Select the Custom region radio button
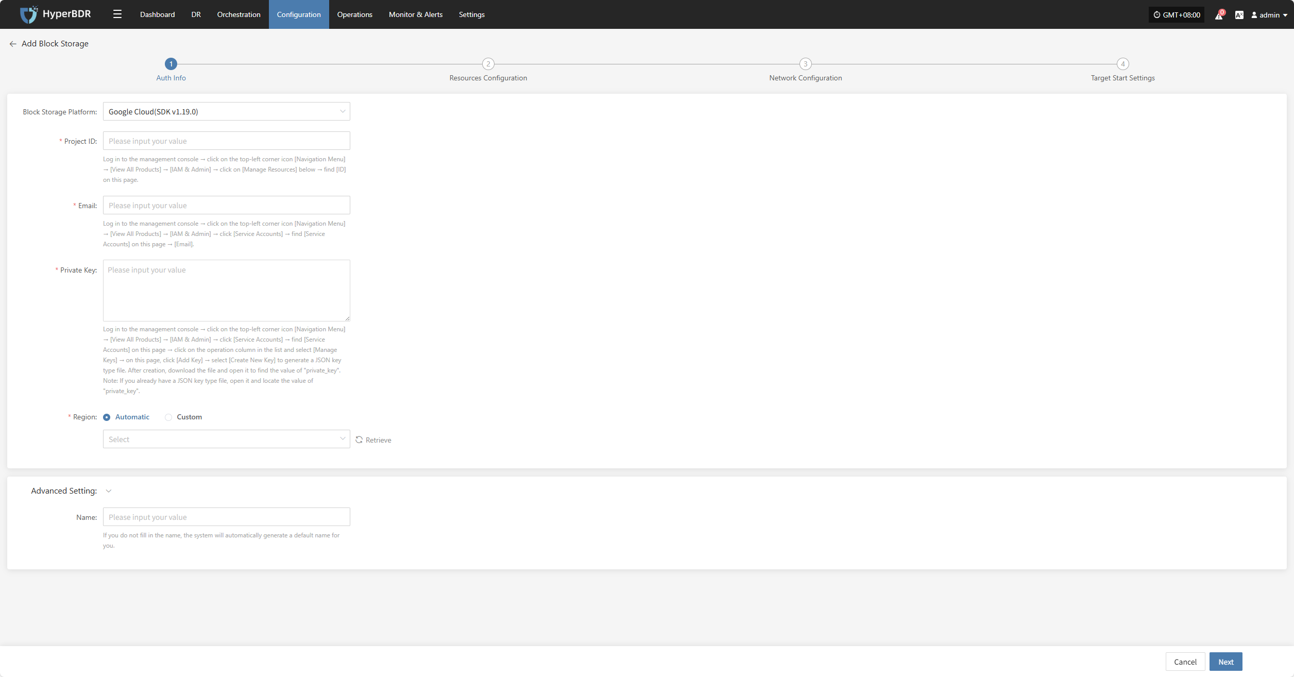1294x677 pixels. click(168, 417)
